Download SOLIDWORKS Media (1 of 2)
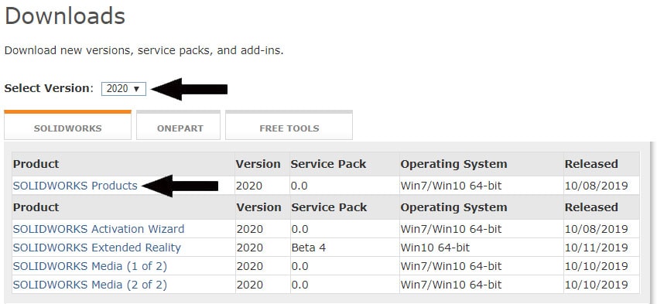The height and width of the screenshot is (304, 657). click(90, 266)
